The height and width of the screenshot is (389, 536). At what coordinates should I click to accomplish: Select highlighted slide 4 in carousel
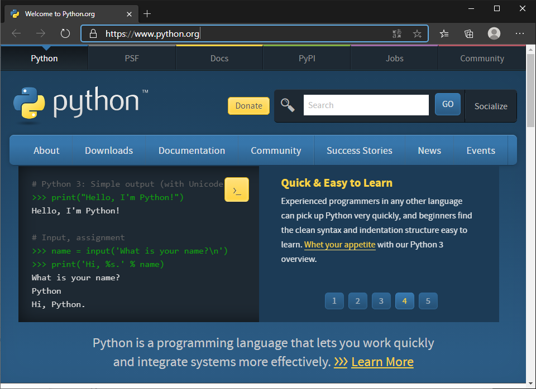coord(405,301)
